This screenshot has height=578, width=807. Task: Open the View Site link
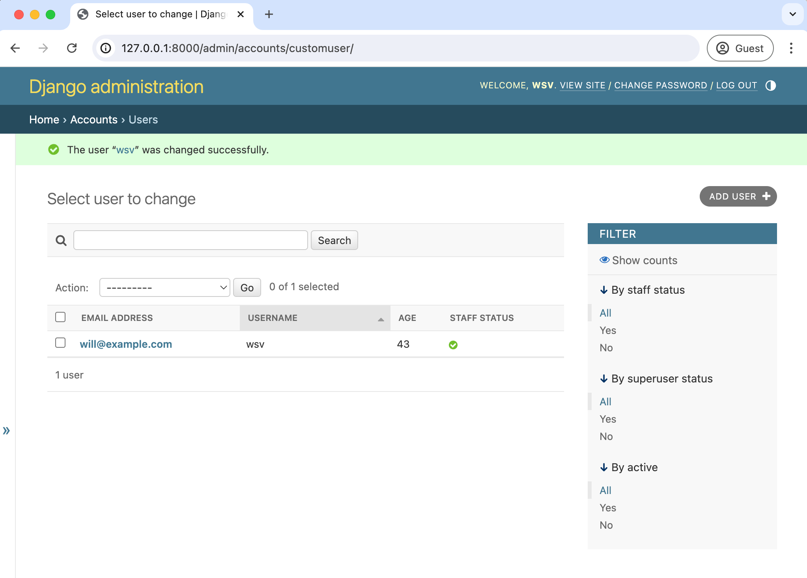click(583, 86)
